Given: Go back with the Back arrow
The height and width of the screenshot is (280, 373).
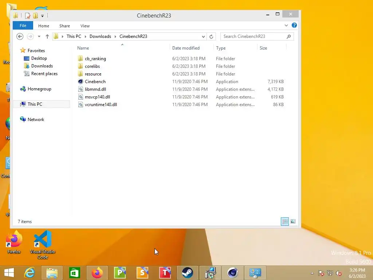Looking at the screenshot, I should point(20,36).
